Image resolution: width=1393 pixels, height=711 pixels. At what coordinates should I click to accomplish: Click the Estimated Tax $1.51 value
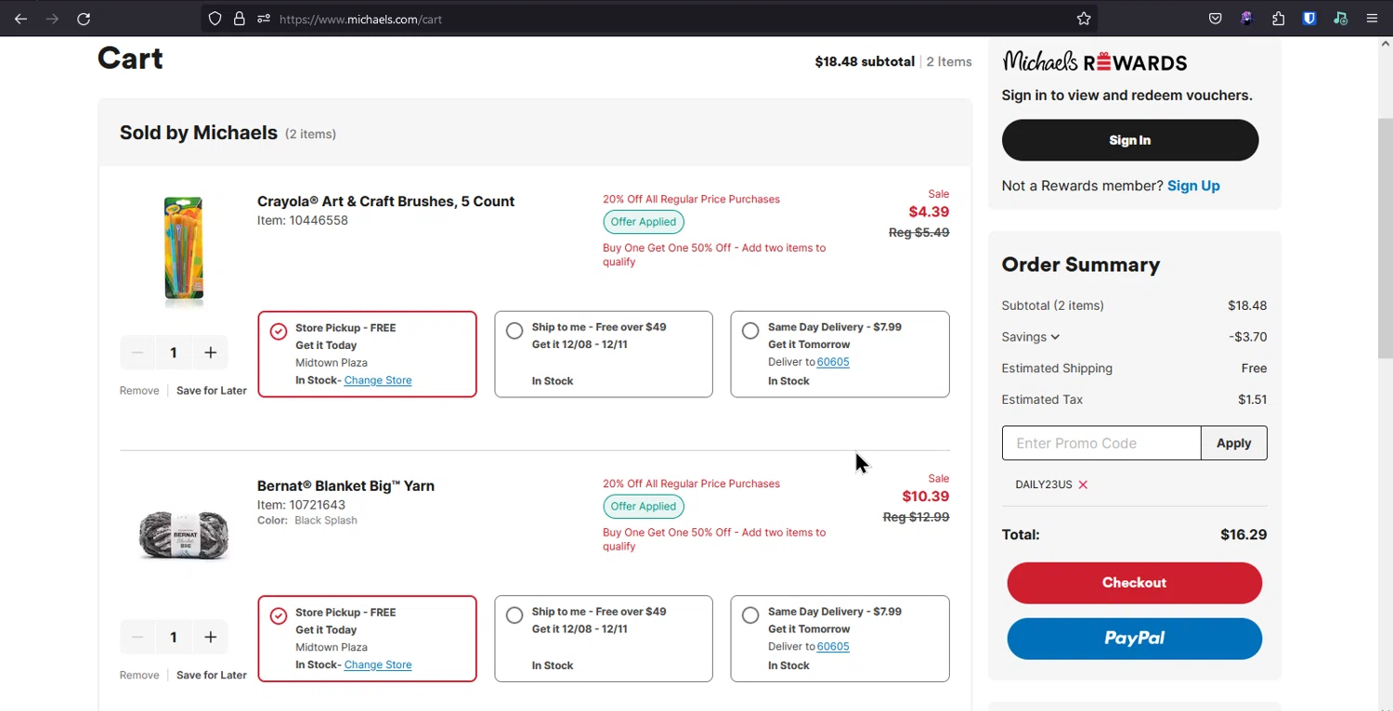pyautogui.click(x=1252, y=399)
